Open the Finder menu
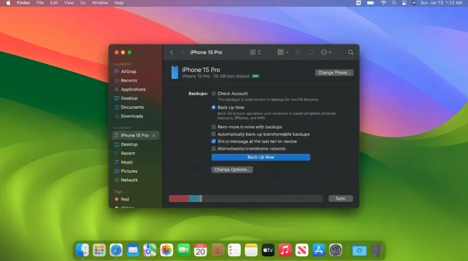The image size is (468, 261). pos(24,3)
